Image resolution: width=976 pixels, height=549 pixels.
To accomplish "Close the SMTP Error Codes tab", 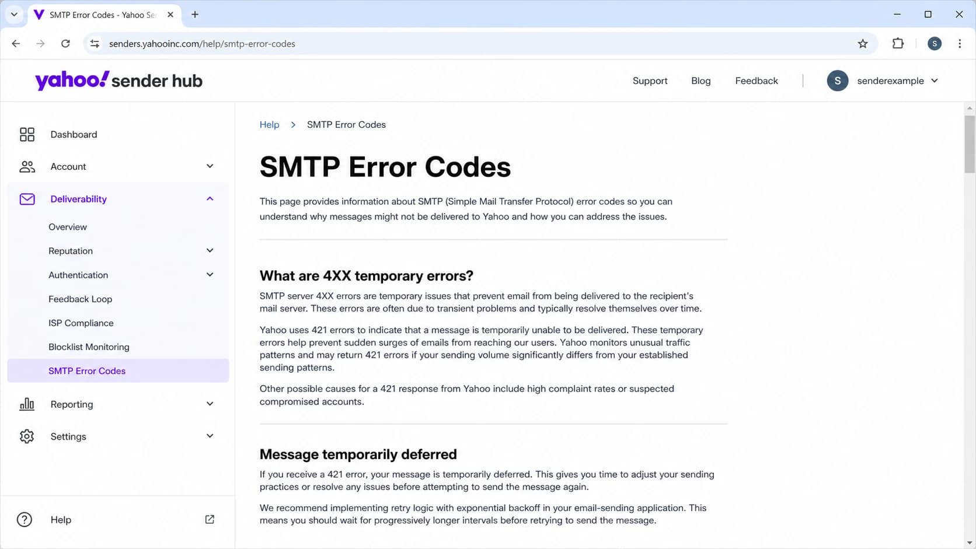I will pos(170,15).
